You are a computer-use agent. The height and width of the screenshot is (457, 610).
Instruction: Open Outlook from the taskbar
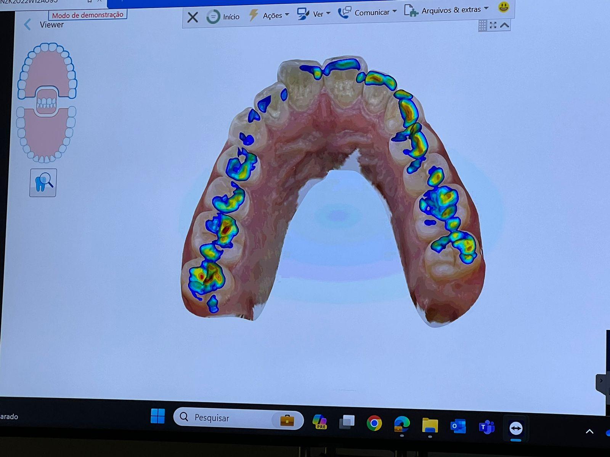pos(458,426)
